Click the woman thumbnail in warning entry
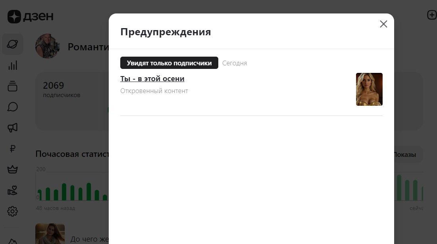437x244 pixels. [x=369, y=89]
